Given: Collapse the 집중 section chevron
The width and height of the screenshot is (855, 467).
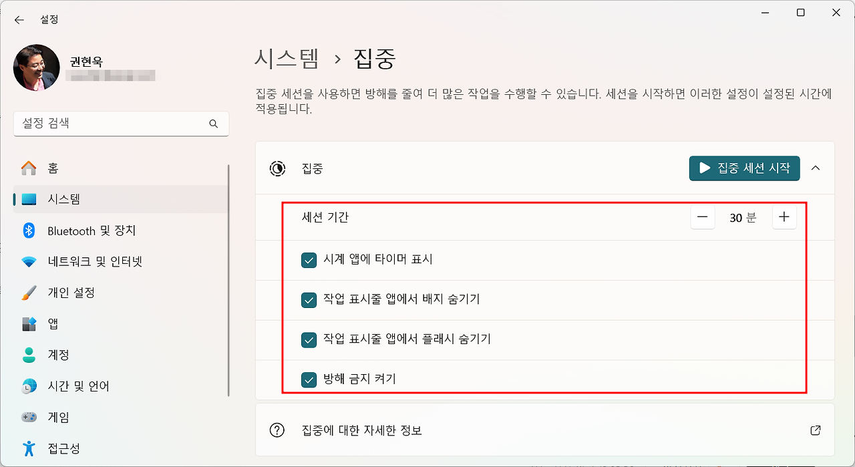Looking at the screenshot, I should (x=816, y=168).
